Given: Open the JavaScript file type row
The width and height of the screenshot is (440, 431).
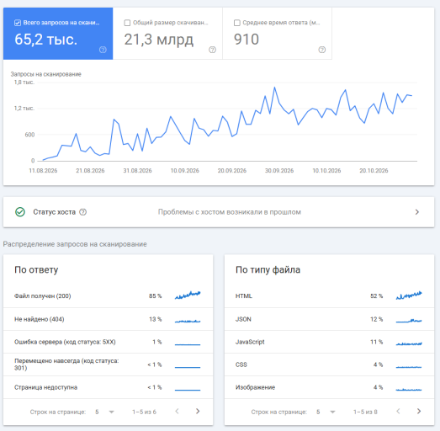Looking at the screenshot, I should pyautogui.click(x=329, y=342).
